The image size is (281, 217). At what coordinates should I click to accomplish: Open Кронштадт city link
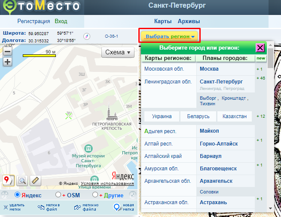click(234, 98)
